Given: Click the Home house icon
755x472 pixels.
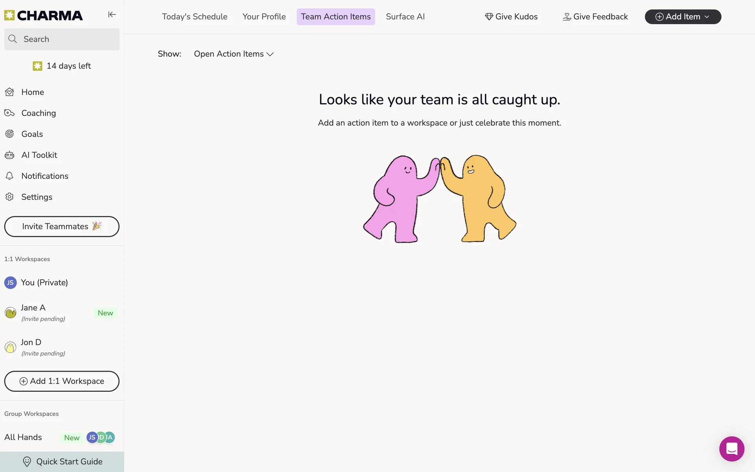Looking at the screenshot, I should point(9,92).
